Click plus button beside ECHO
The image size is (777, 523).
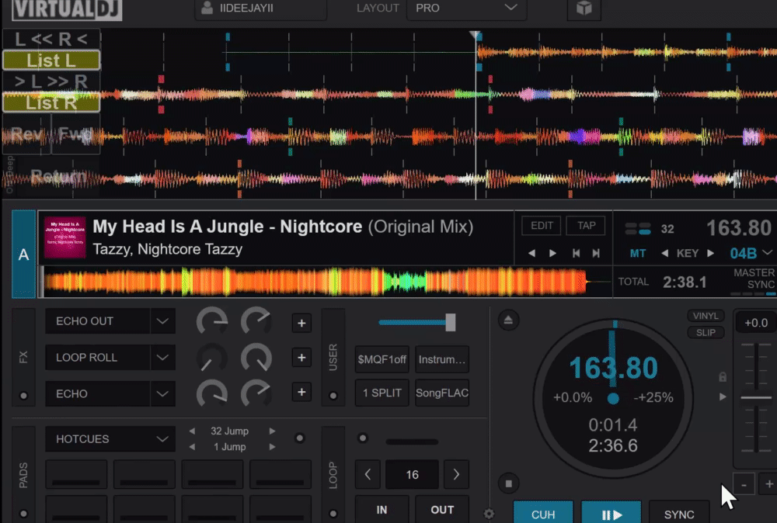click(301, 393)
